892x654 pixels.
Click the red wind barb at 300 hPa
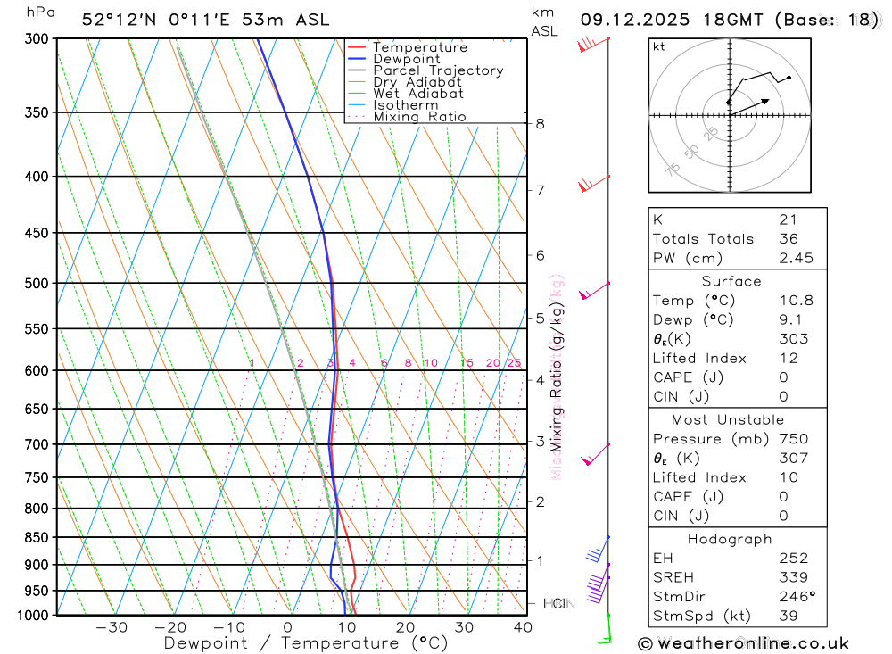591,43
